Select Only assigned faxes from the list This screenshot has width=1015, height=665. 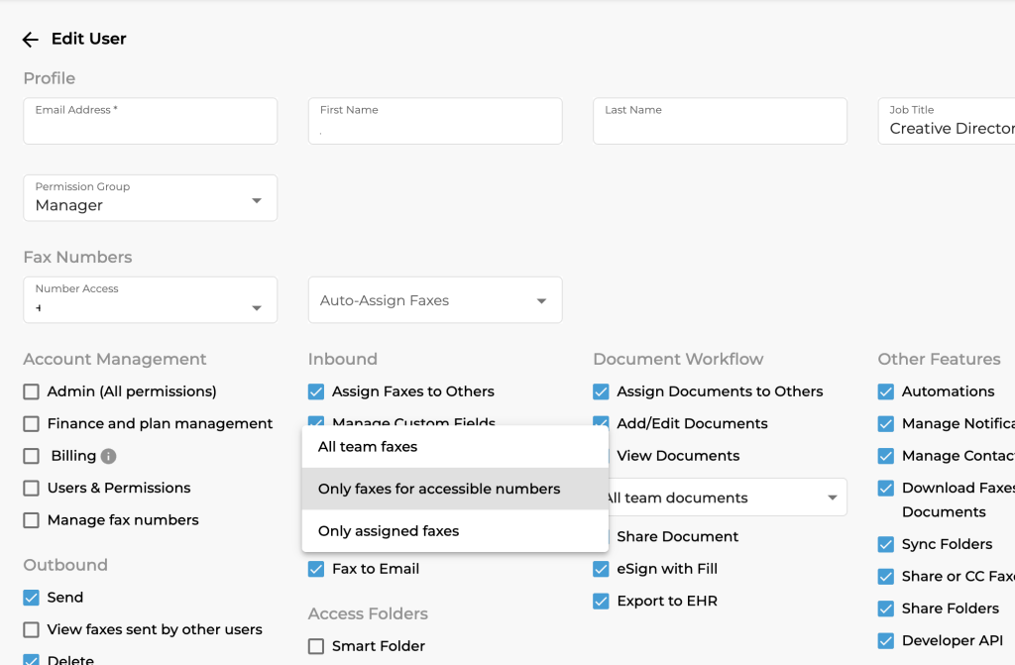point(387,531)
